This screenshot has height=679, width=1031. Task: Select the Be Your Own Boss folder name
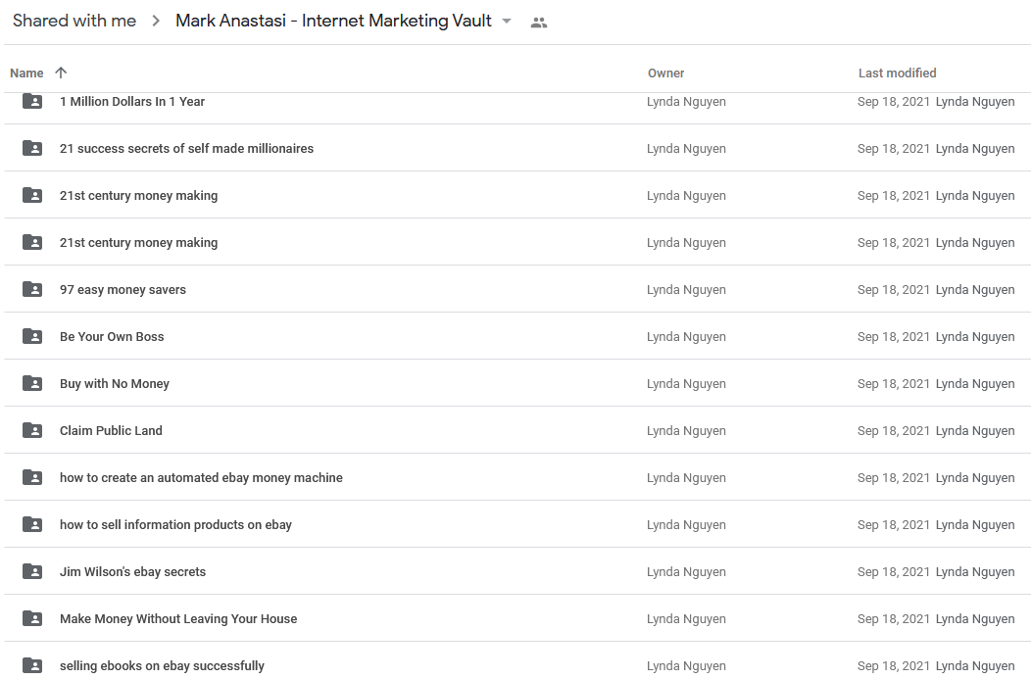tap(112, 336)
